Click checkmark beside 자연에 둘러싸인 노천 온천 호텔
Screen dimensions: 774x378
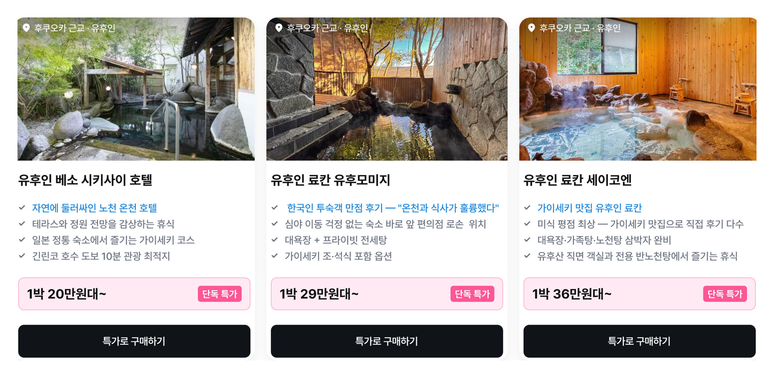(x=22, y=208)
